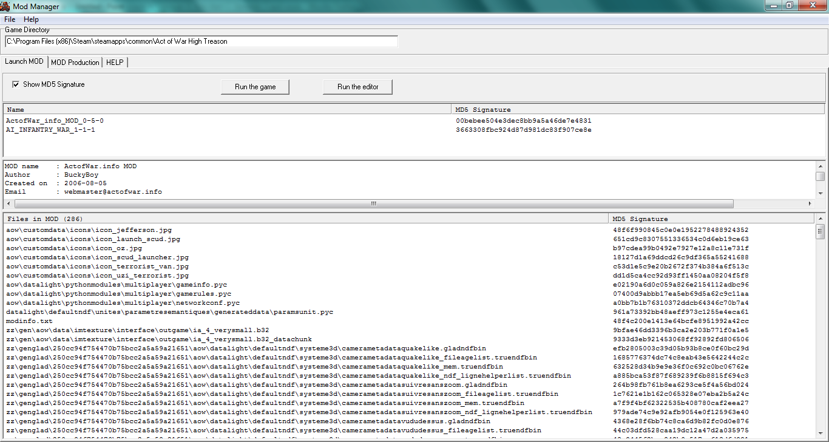This screenshot has height=442, width=829.
Task: Maximize the Mod Manager window
Action: point(790,5)
